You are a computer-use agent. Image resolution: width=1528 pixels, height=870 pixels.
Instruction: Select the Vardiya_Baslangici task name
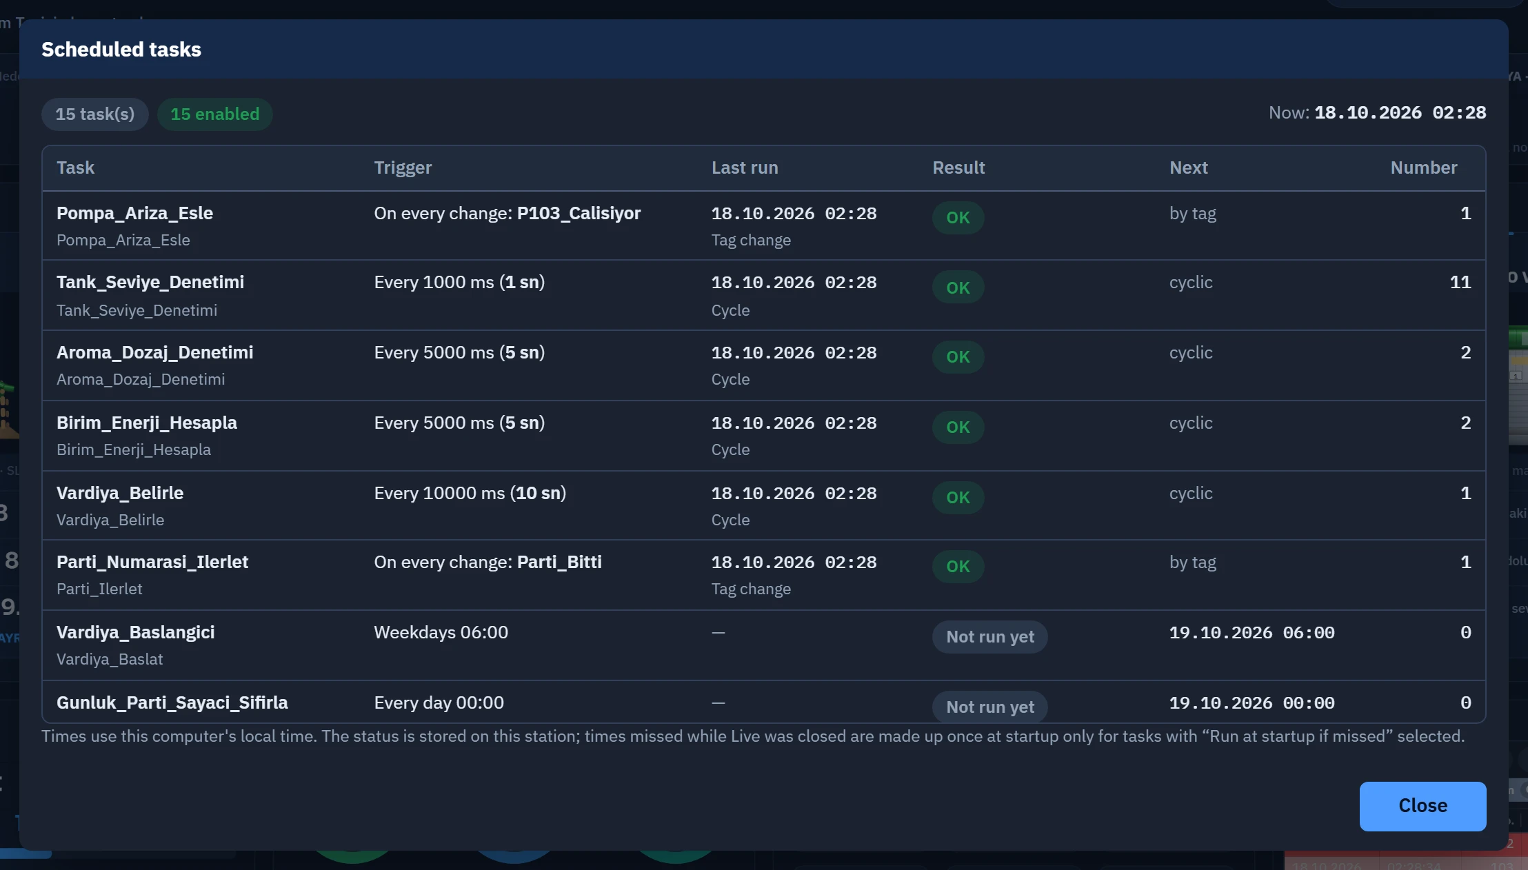(136, 632)
